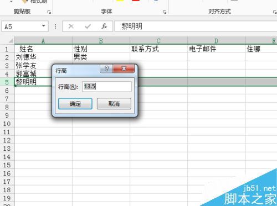Screen dimensions: 277x206
Task: Select row 1 header
Action: [7, 49]
